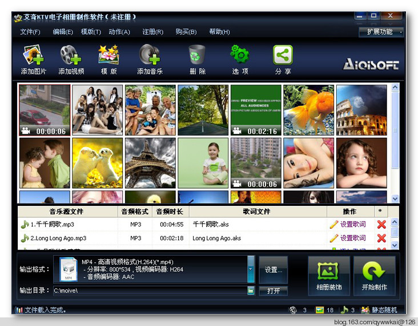The width and height of the screenshot is (418, 326).
Task: Click 设置歌词 link for Long Long Ago
Action: click(x=353, y=238)
